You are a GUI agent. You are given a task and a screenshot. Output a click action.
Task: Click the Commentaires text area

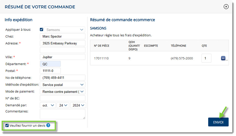click(x=63, y=114)
